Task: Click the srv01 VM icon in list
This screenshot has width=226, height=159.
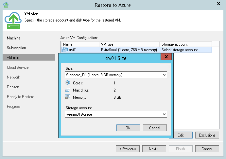Action: [x=65, y=50]
